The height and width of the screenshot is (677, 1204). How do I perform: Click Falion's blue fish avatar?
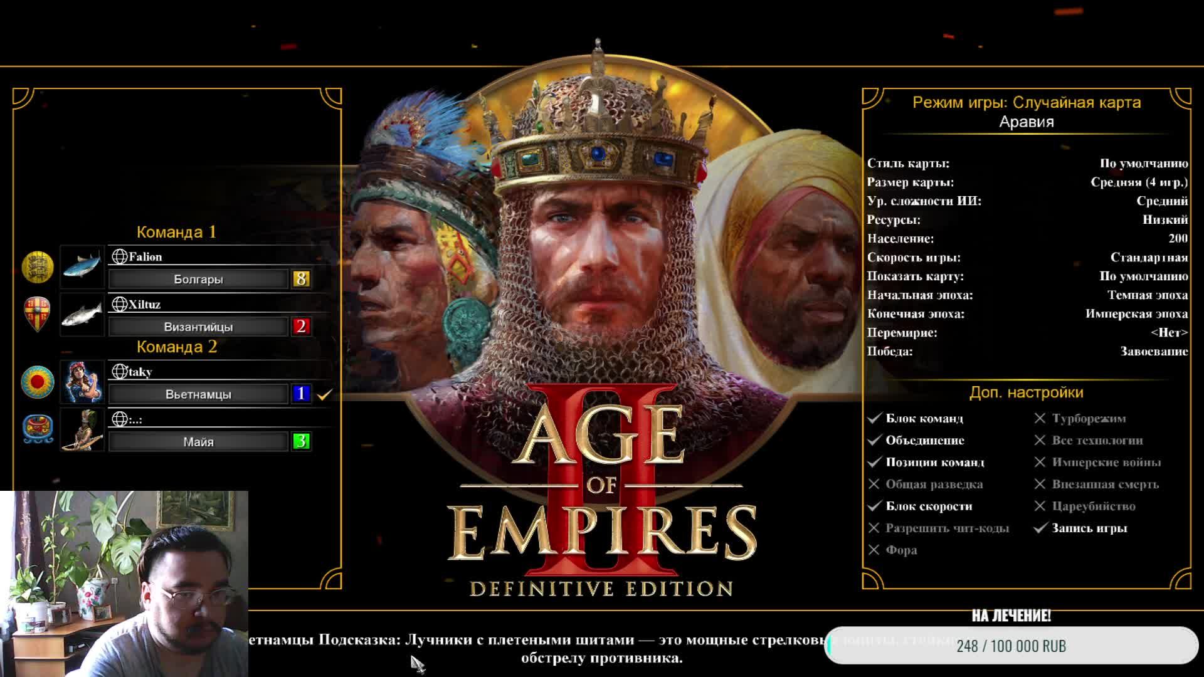pyautogui.click(x=82, y=267)
